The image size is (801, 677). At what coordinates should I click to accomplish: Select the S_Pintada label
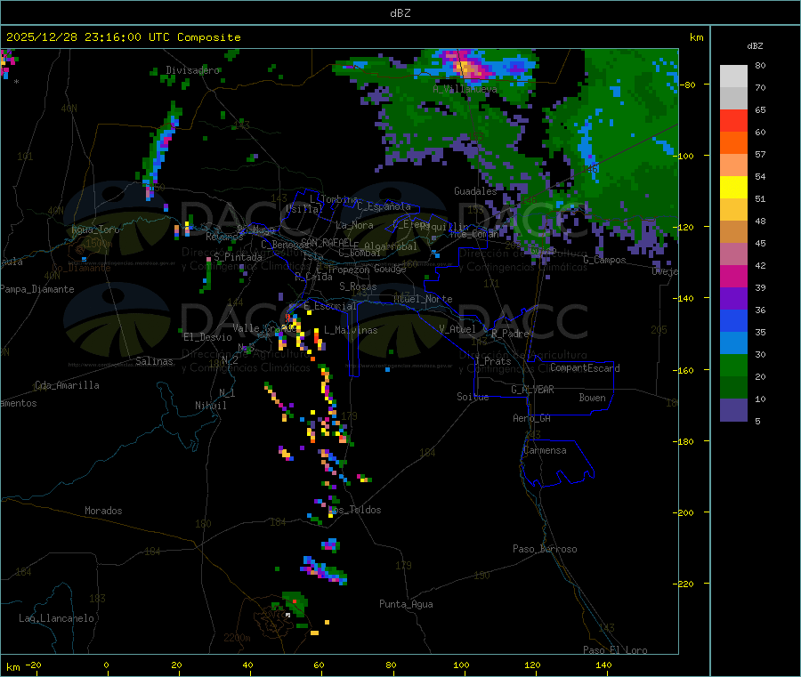coord(238,257)
